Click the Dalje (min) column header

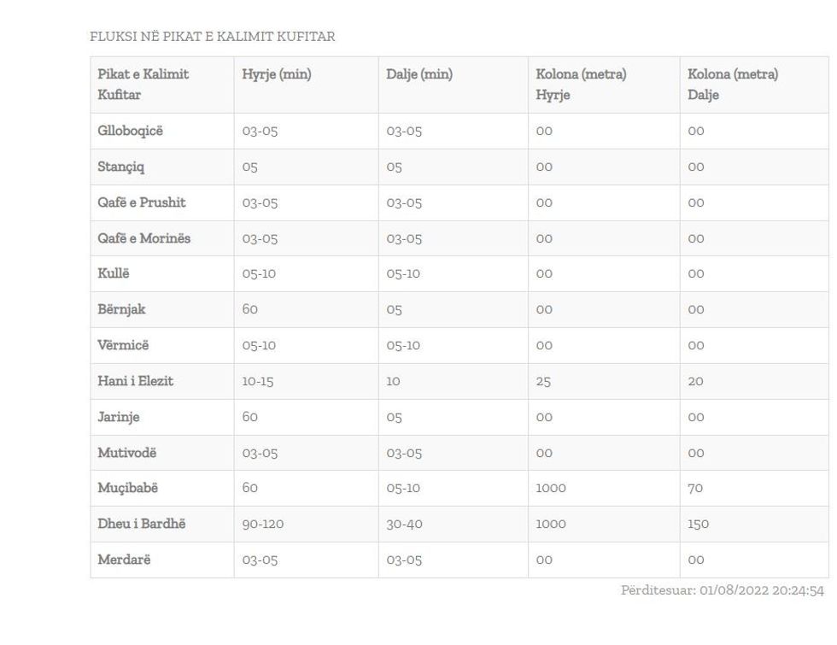coord(419,74)
